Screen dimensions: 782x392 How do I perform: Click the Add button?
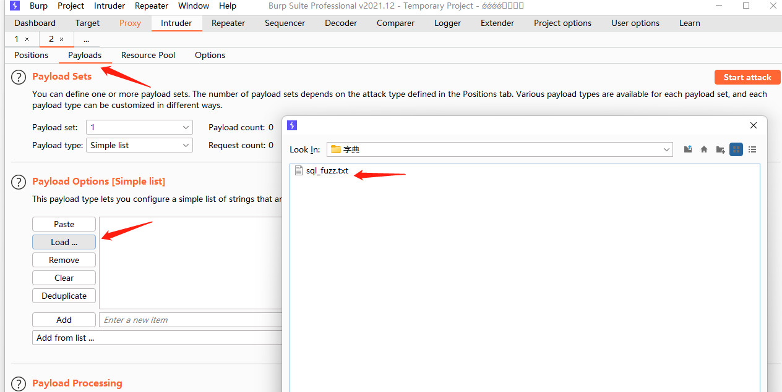(64, 320)
